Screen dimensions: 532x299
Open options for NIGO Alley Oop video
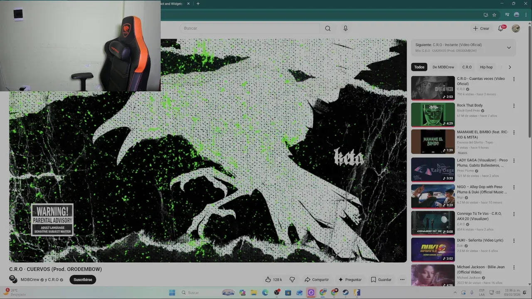514,187
